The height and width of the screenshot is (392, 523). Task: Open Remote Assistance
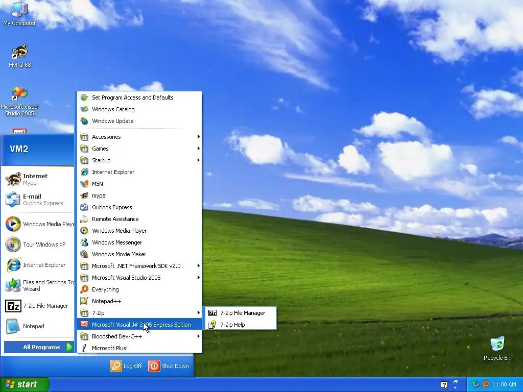pos(139,219)
